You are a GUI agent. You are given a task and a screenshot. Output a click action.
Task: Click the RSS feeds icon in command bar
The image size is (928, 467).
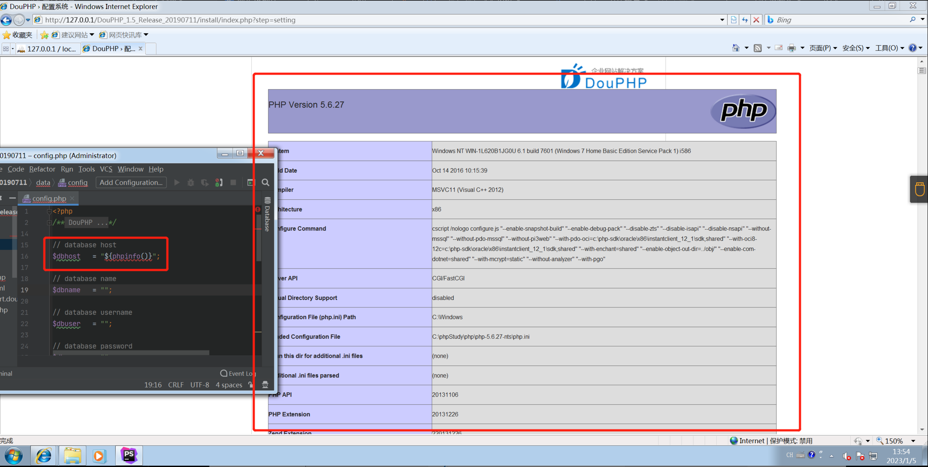pyautogui.click(x=758, y=48)
